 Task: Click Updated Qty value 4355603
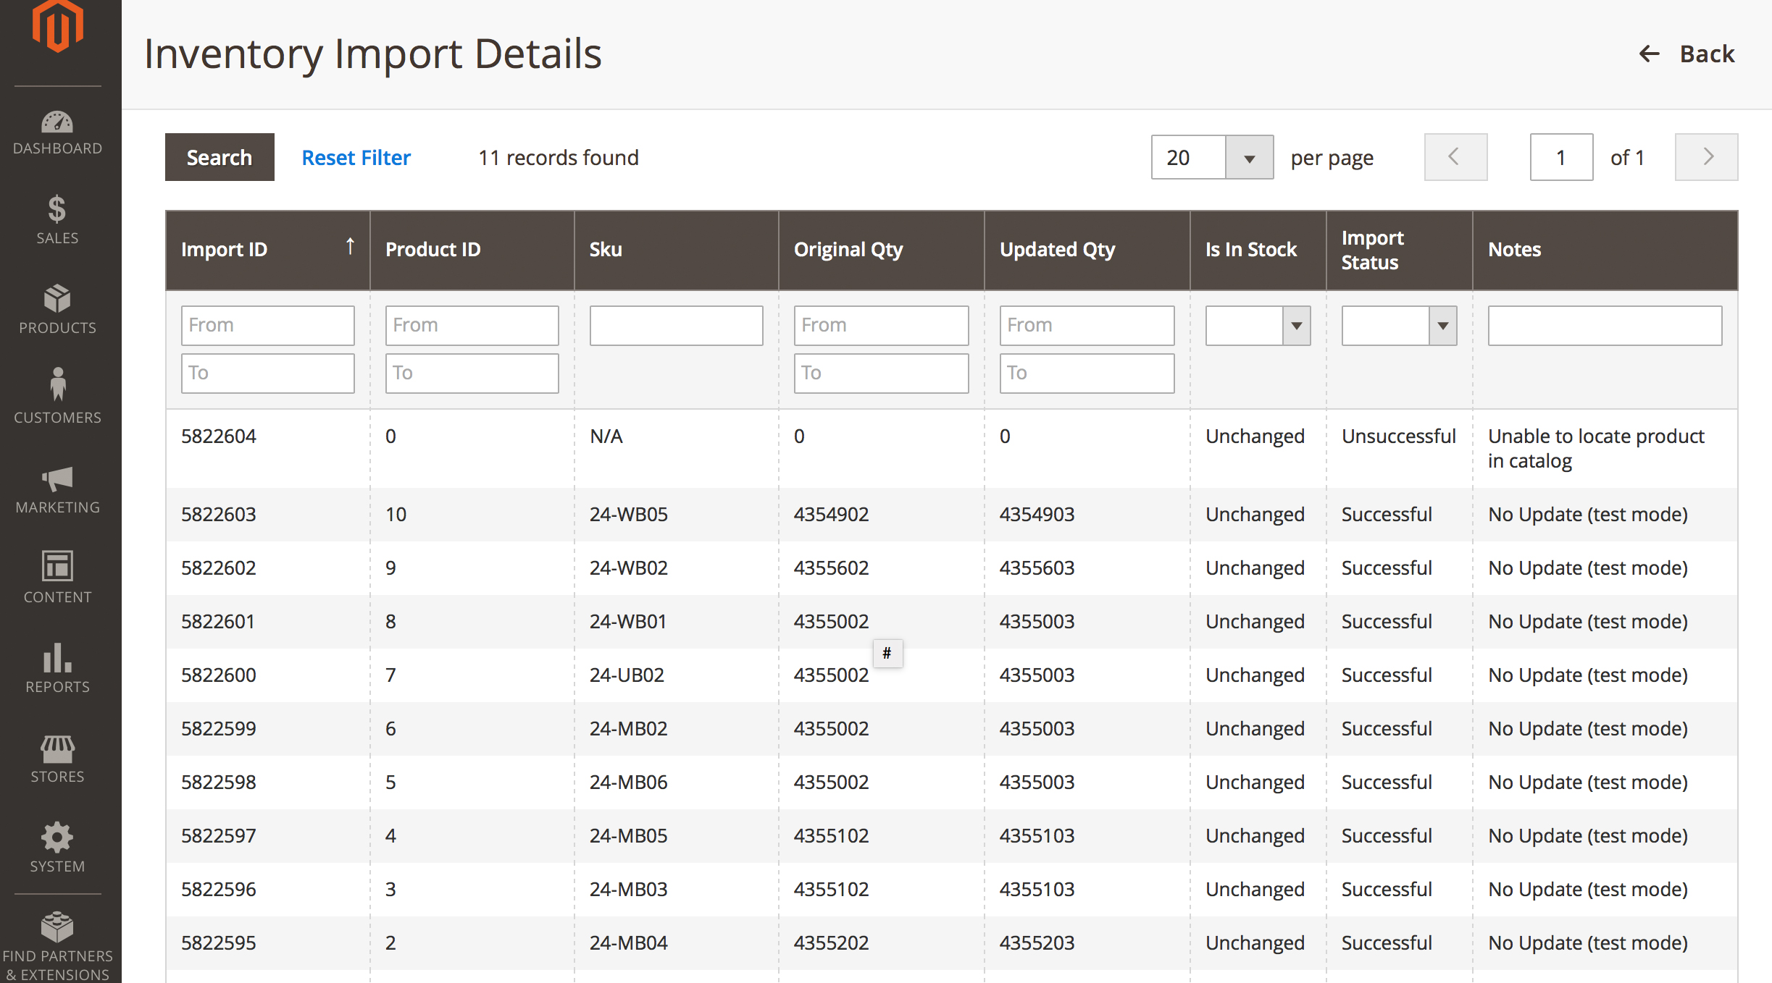click(1037, 568)
